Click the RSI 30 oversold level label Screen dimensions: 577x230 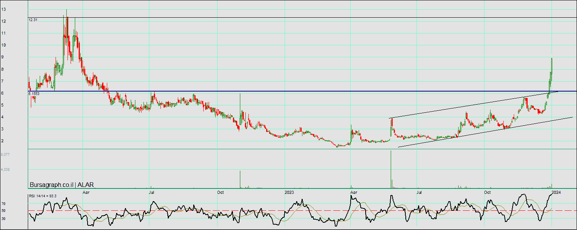[x=3, y=218]
